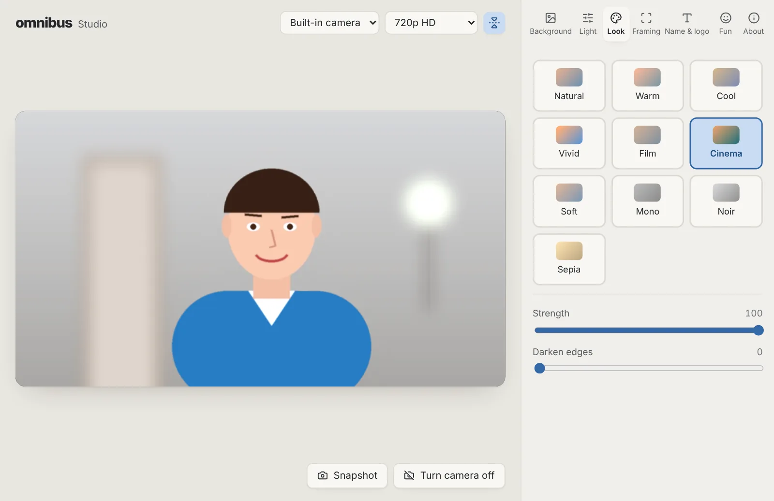Click Turn camera off

(x=449, y=476)
